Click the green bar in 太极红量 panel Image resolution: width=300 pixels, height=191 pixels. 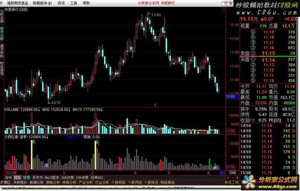[x=209, y=164]
